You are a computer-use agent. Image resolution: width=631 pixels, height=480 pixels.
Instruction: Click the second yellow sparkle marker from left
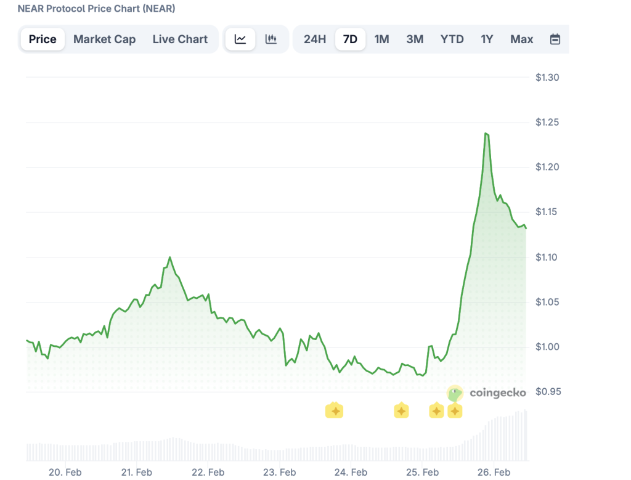pyautogui.click(x=401, y=410)
